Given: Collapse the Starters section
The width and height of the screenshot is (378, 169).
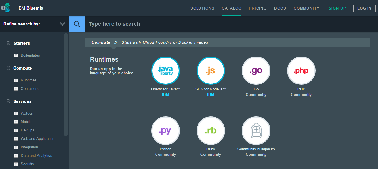Looking at the screenshot, I should pyautogui.click(x=8, y=43).
